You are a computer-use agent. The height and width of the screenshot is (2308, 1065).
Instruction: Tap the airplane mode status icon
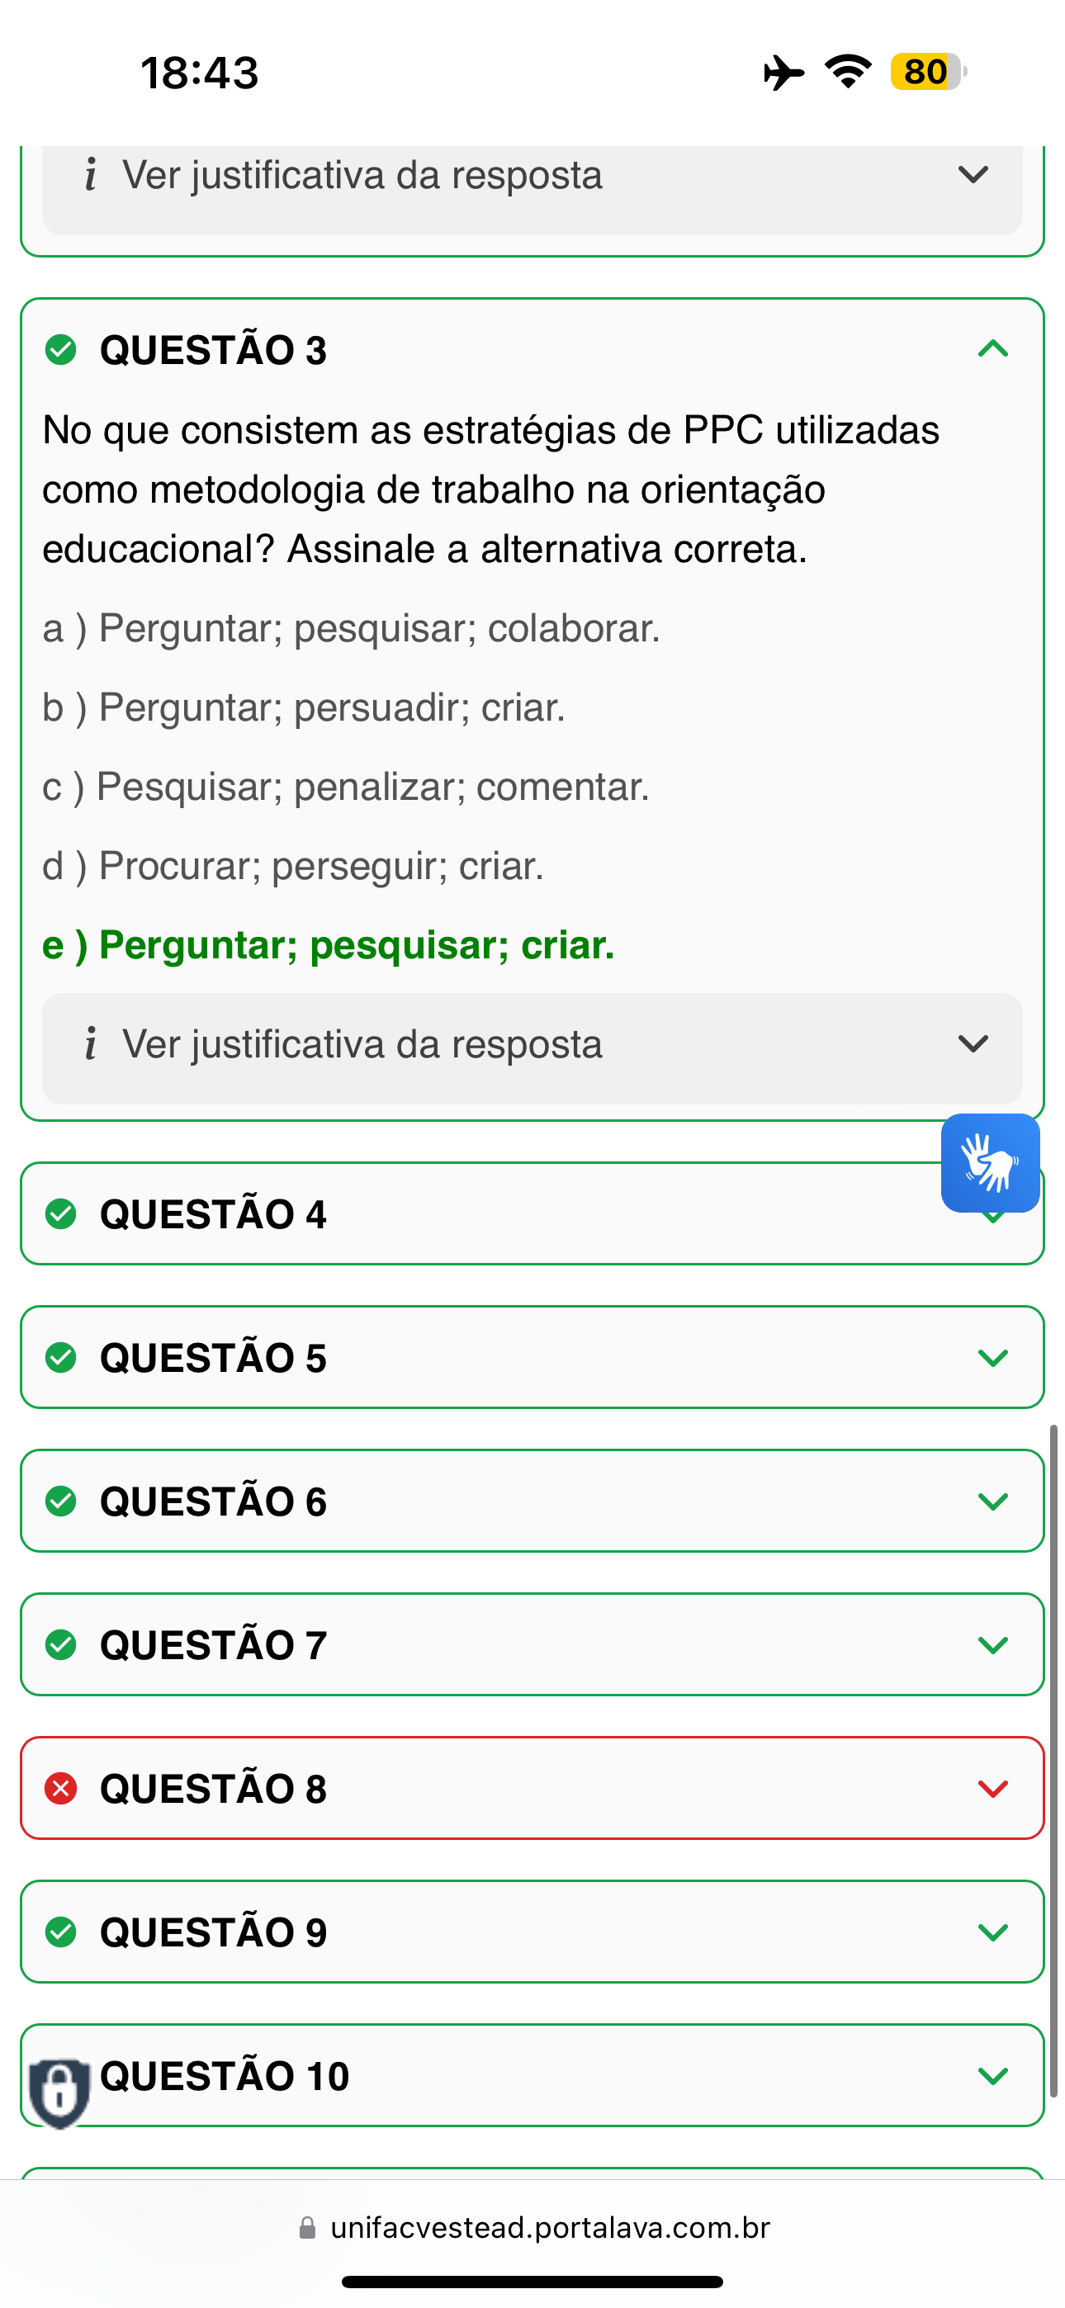783,73
